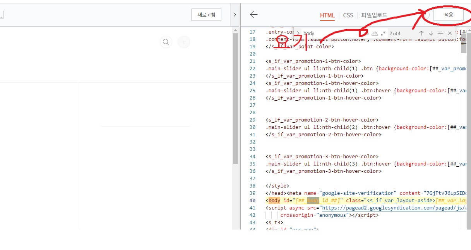
Task: Go to next search match arrow
Action: coord(431,33)
